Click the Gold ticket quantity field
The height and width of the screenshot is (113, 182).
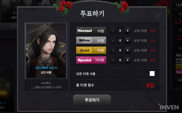point(120,50)
